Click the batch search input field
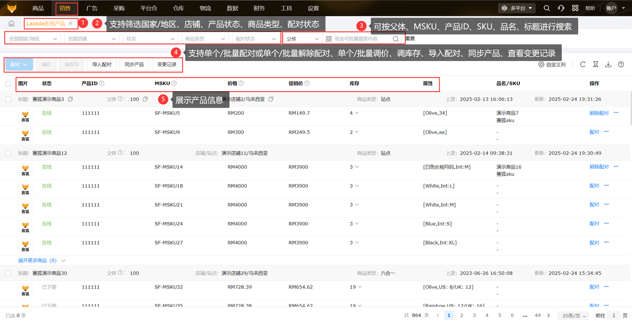 click(362, 39)
